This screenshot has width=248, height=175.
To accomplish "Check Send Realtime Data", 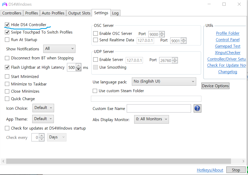I will point(96,40).
